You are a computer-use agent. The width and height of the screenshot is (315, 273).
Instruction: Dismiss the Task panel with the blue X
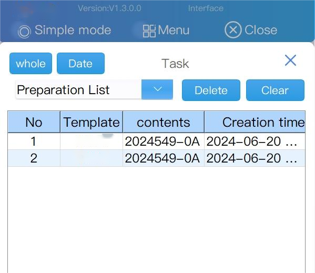coord(290,60)
